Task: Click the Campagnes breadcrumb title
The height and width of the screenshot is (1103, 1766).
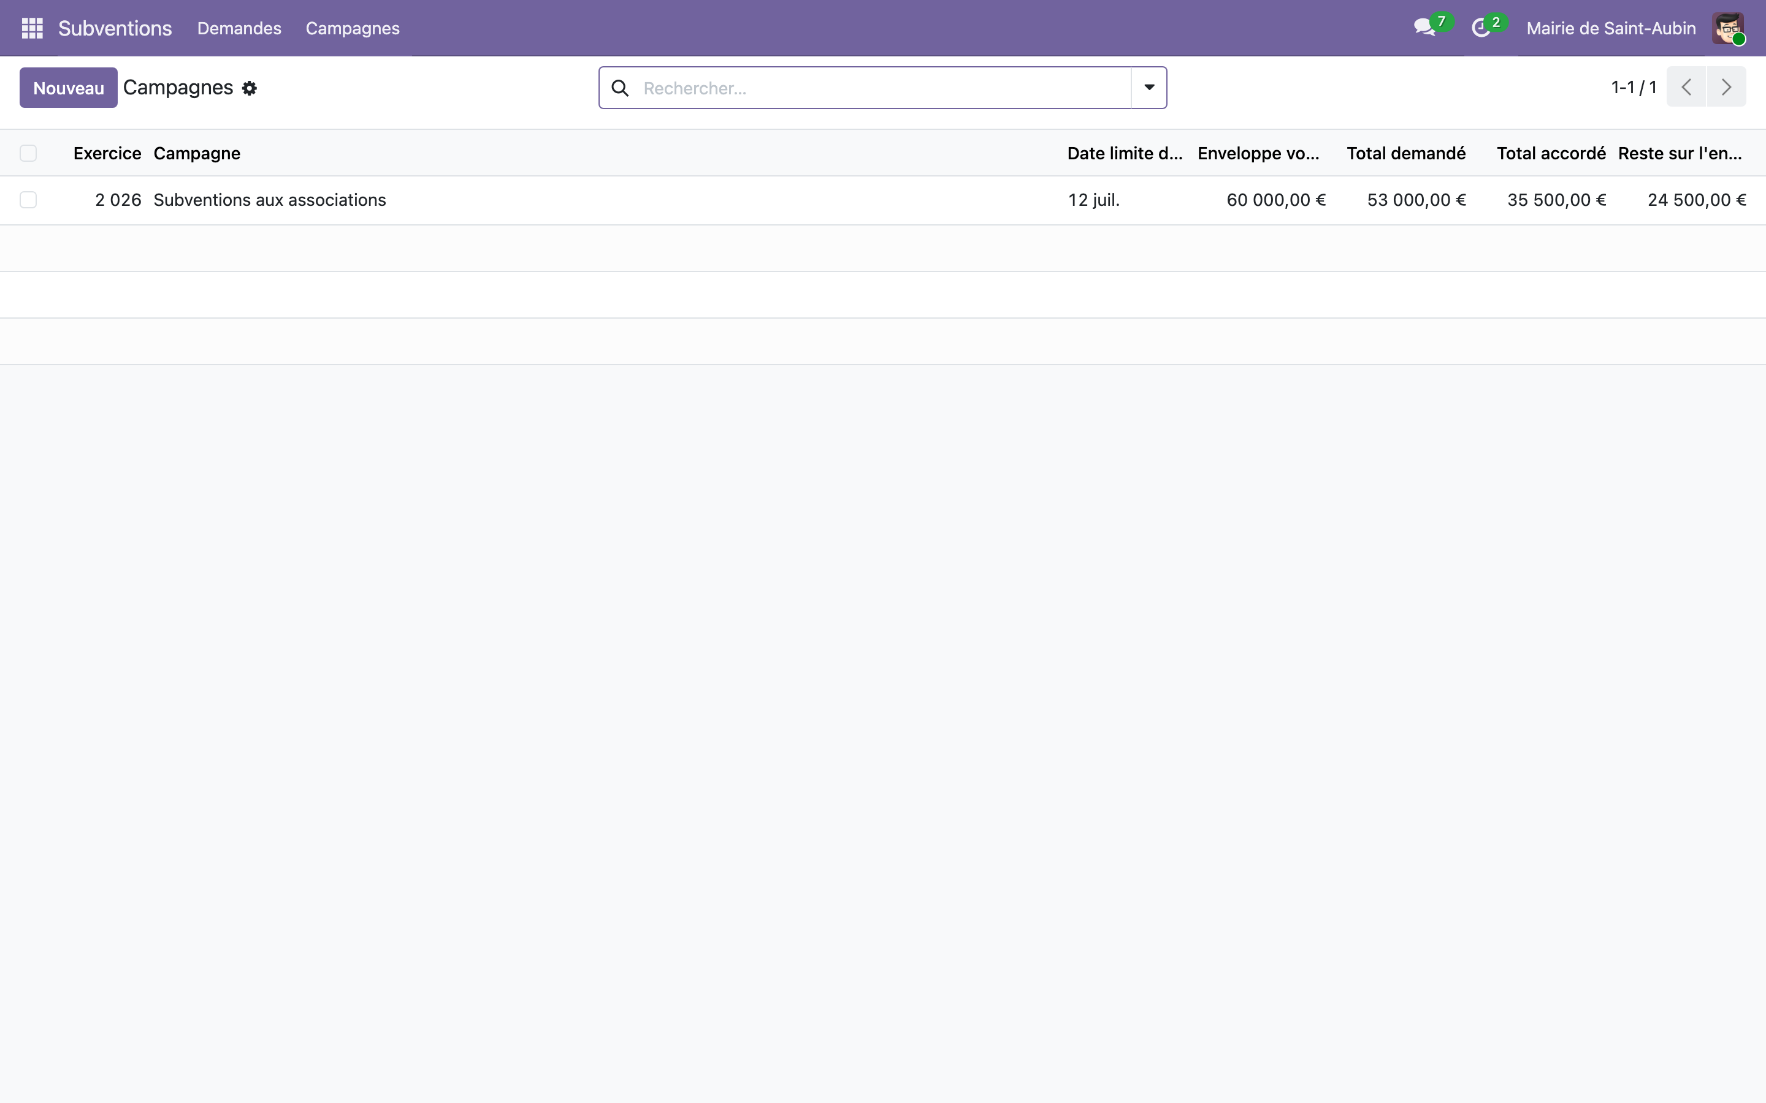Action: coord(178,88)
